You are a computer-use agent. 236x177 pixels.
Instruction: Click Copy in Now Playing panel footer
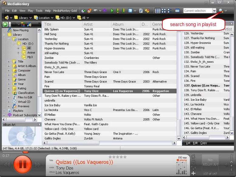point(204,143)
